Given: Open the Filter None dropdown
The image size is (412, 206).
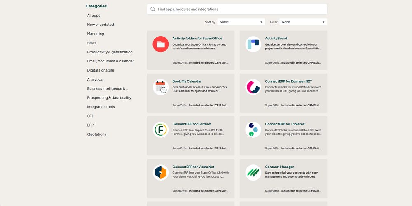Looking at the screenshot, I should coord(303,22).
